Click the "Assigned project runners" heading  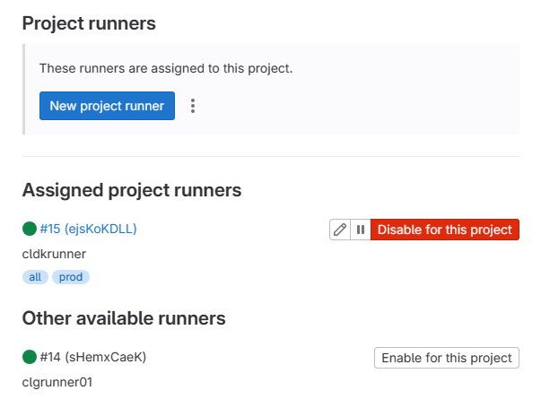132,190
